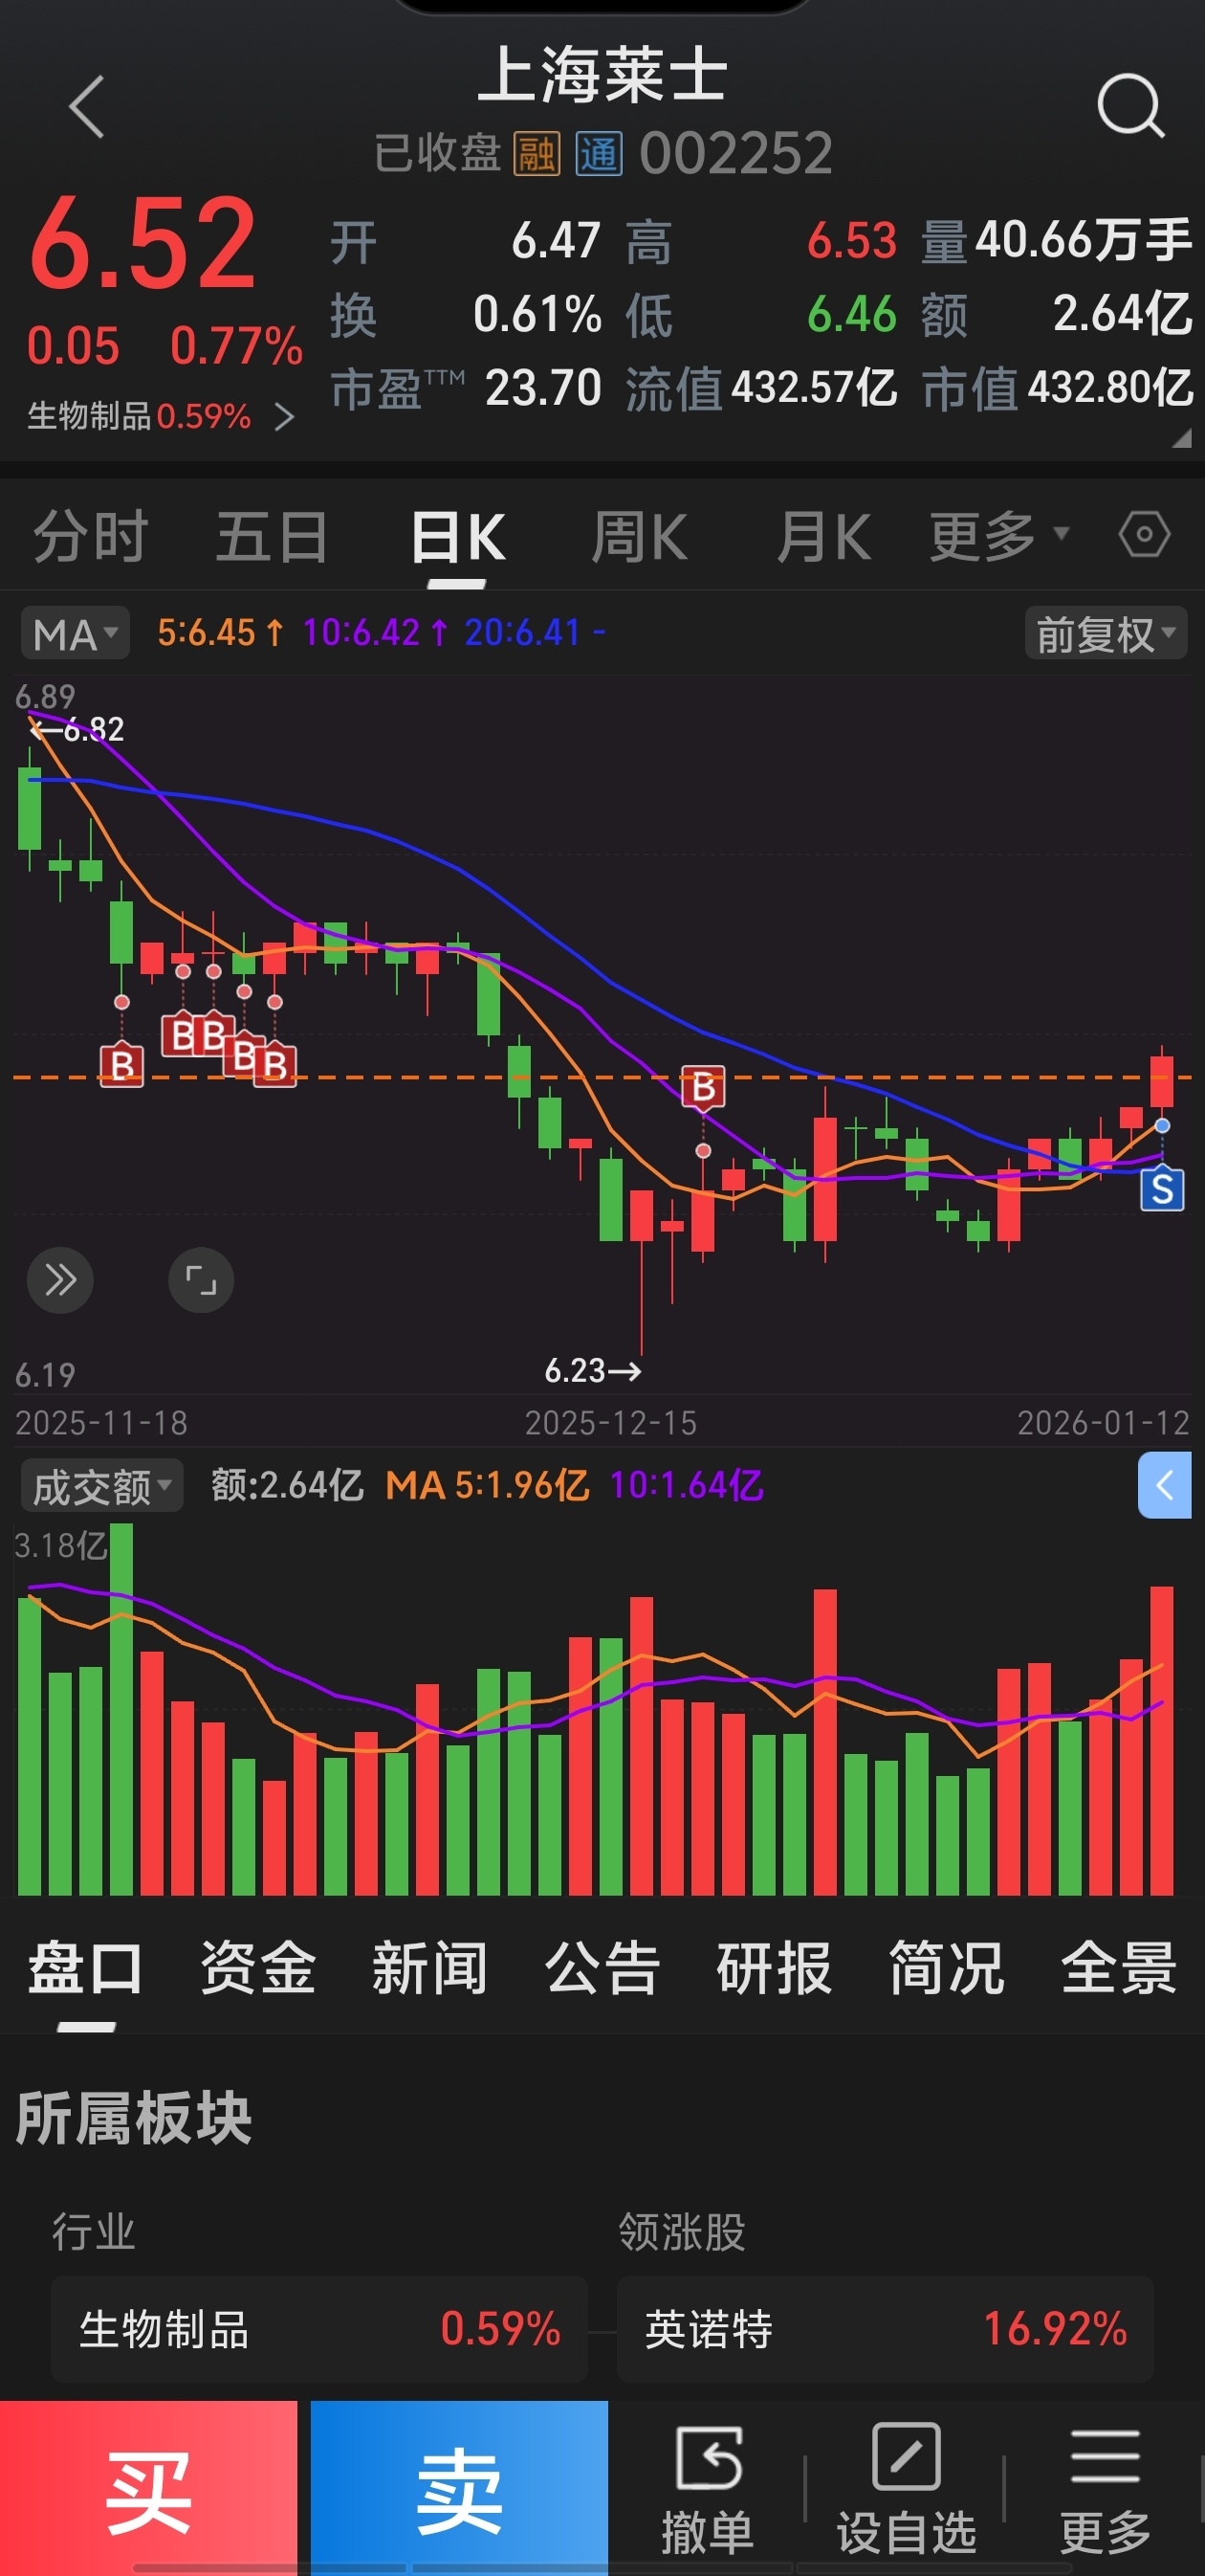
Task: Open chart settings hexagon icon
Action: [1144, 534]
